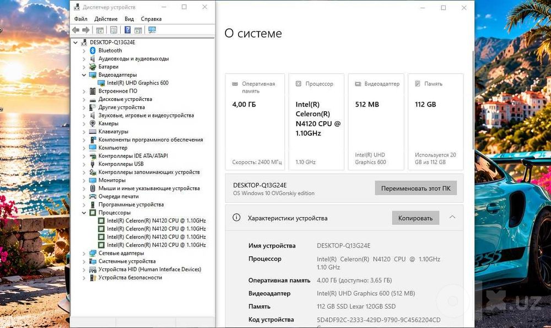Screen dimensions: 551x328
Task: Select Контроллеры запоминающих устройств row
Action: point(149,172)
